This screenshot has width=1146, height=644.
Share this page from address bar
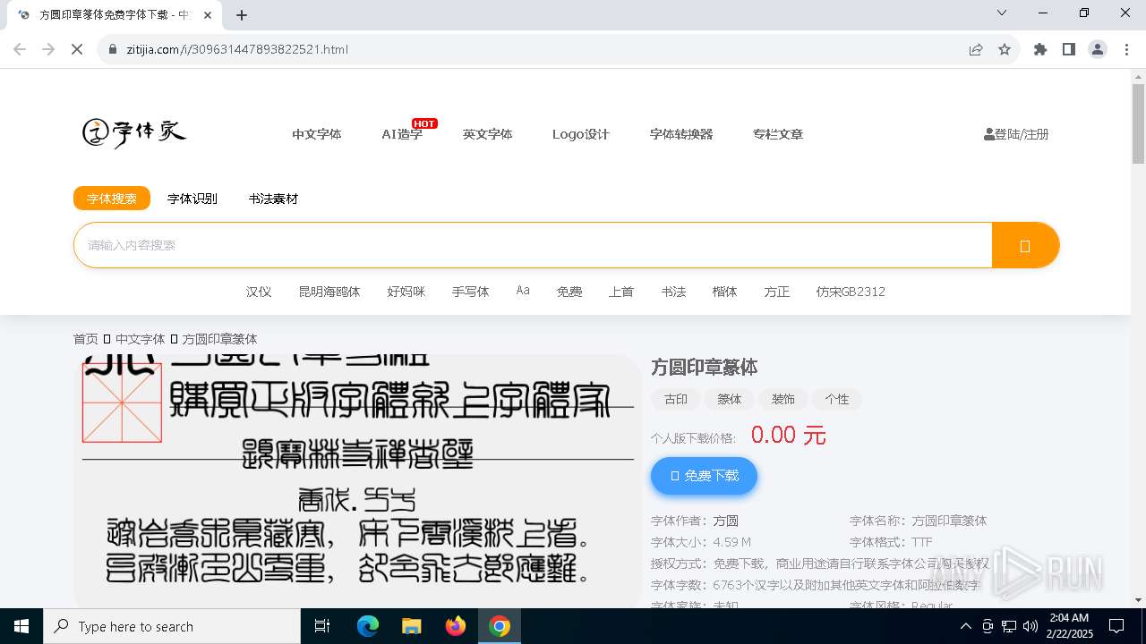tap(976, 49)
